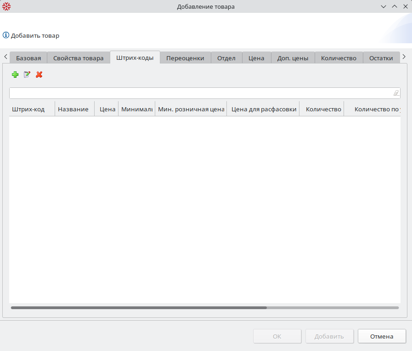The width and height of the screenshot is (412, 351).
Task: Click the eraser icon in search field
Action: coord(396,93)
